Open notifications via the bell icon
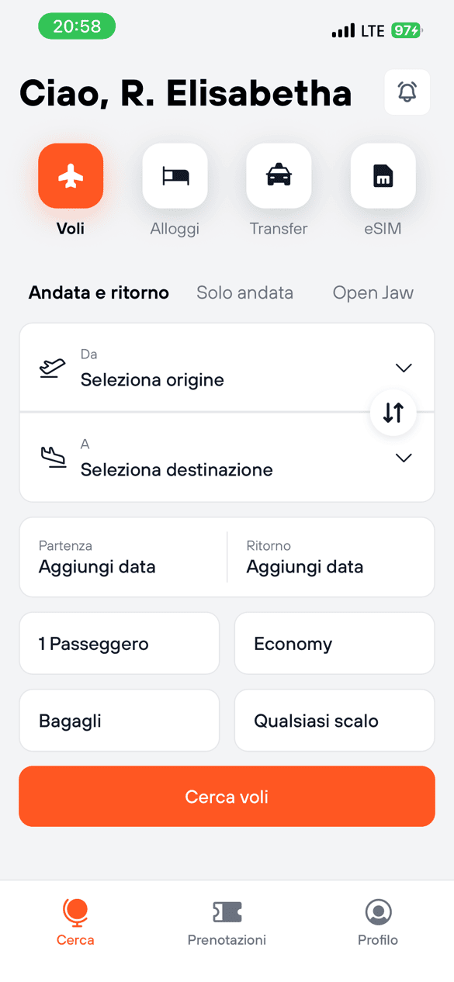This screenshot has width=454, height=982. 407,92
